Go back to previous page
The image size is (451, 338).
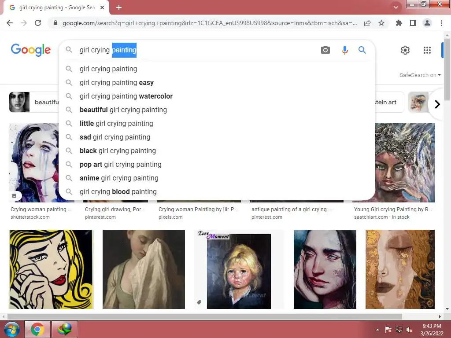[10, 23]
